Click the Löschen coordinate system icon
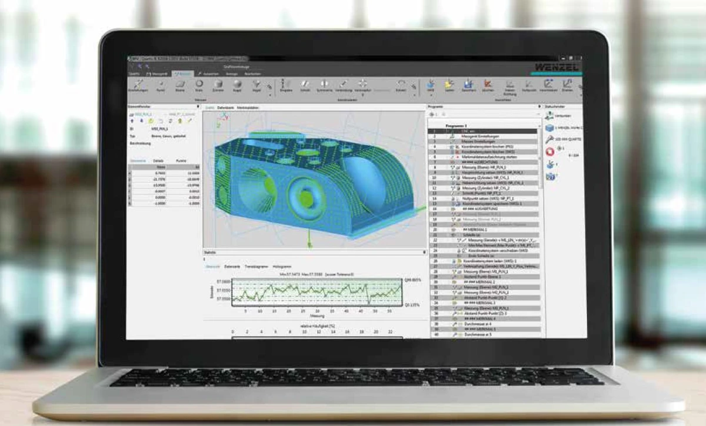Image resolution: width=706 pixels, height=426 pixels. coord(488,86)
